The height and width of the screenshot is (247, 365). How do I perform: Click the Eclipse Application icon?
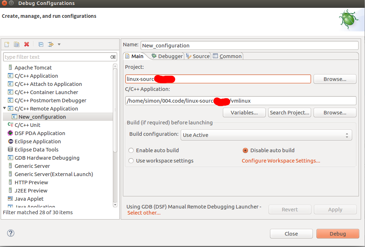pos(10,141)
